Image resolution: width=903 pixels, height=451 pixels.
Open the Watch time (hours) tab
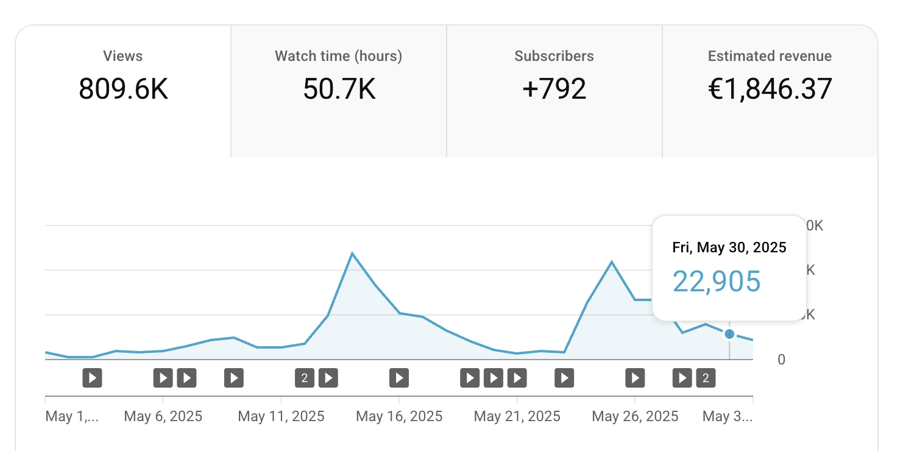click(339, 79)
